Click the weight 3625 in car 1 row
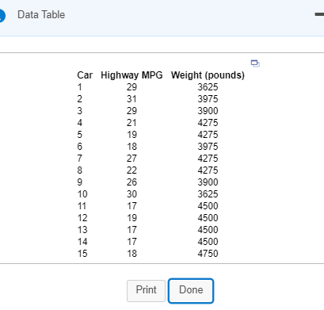The height and width of the screenshot is (310, 324). [208, 87]
